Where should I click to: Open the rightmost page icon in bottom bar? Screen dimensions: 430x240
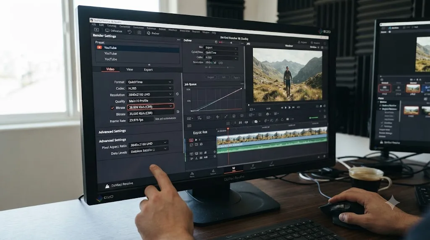[x=272, y=164]
